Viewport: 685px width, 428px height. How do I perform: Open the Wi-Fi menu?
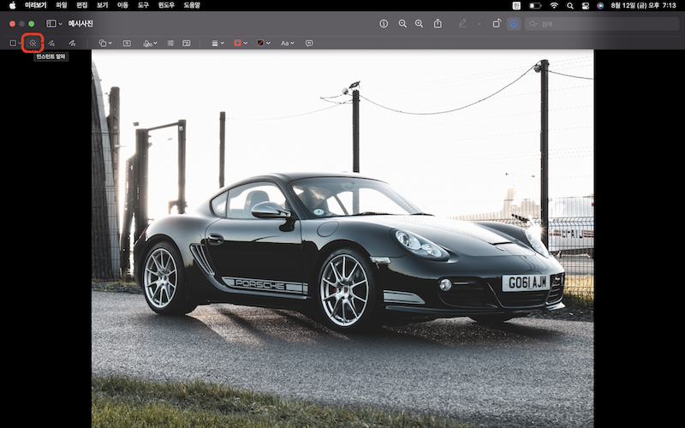554,6
